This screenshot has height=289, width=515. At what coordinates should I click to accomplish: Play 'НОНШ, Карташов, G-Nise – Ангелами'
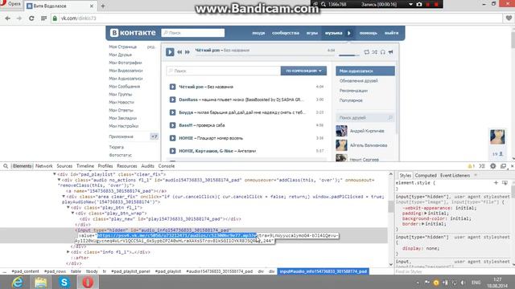click(172, 151)
